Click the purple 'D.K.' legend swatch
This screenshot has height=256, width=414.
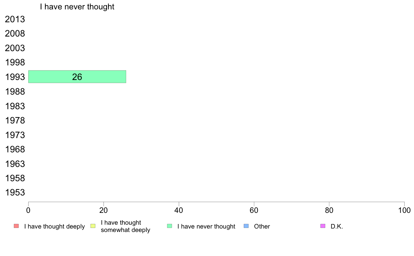pyautogui.click(x=323, y=226)
